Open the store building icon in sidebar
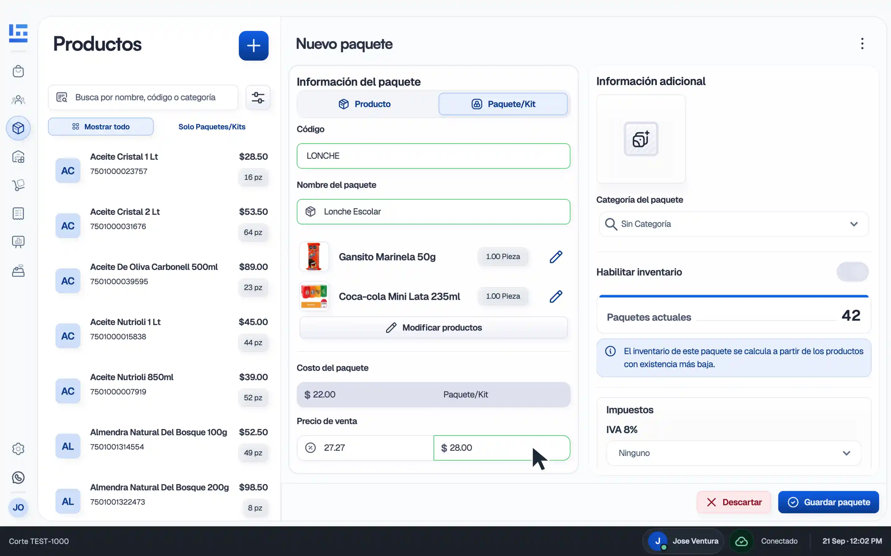Viewport: 891px width, 556px height. tap(18, 157)
